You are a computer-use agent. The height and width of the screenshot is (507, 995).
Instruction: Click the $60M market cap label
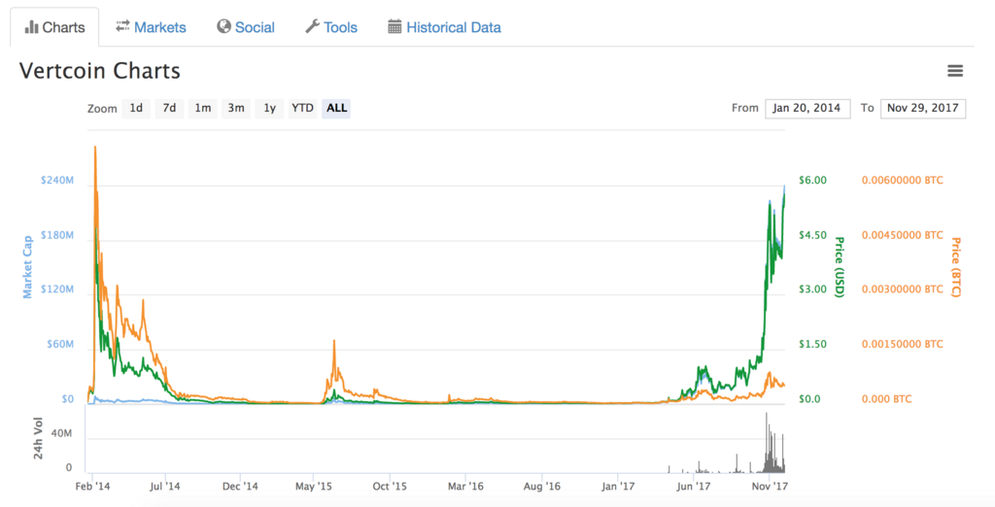pos(60,344)
